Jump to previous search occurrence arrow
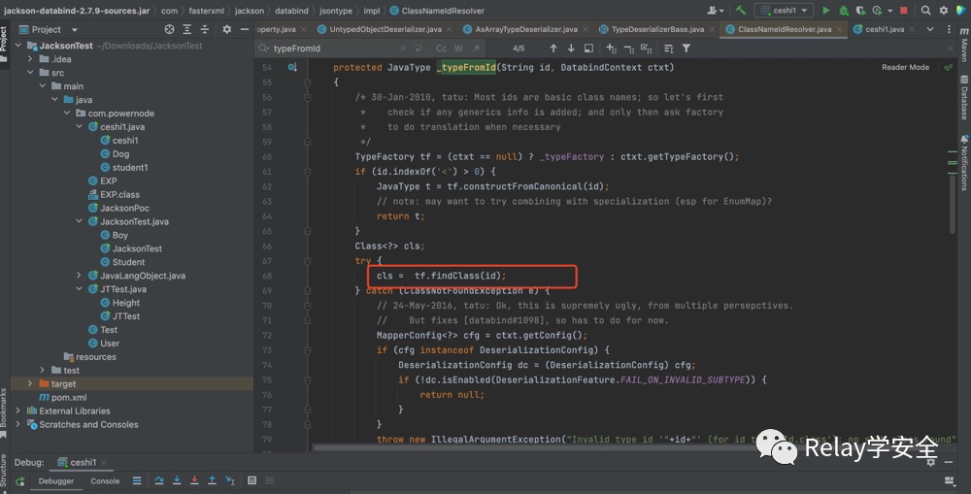The image size is (971, 494). pos(553,49)
